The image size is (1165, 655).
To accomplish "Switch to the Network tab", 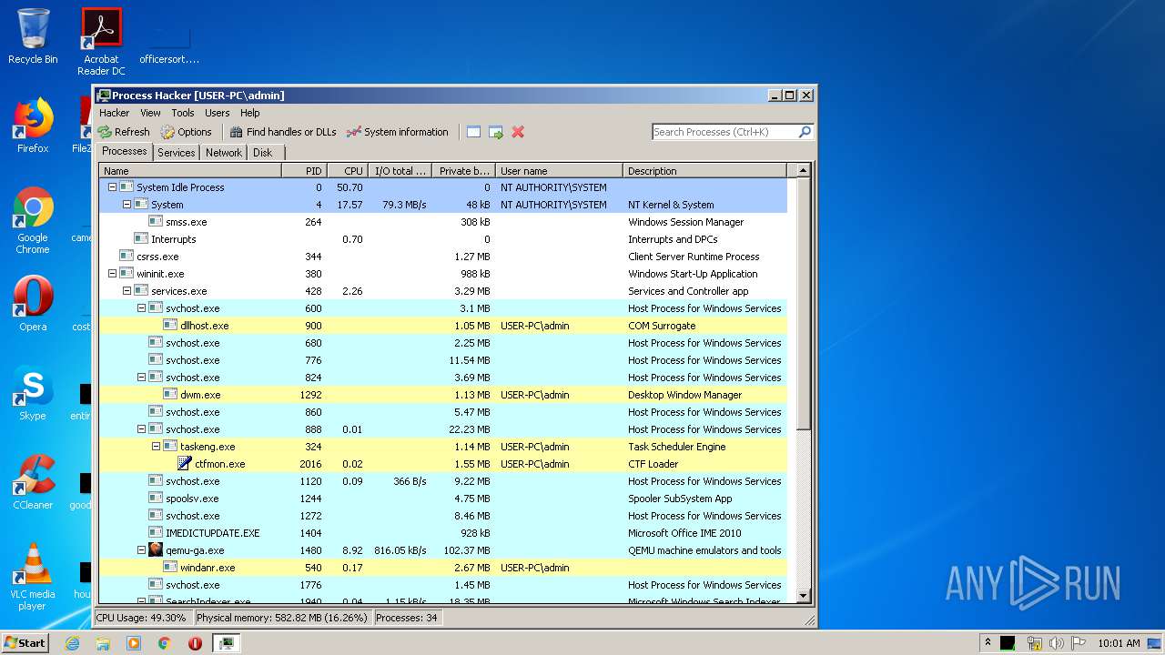I will [x=224, y=153].
